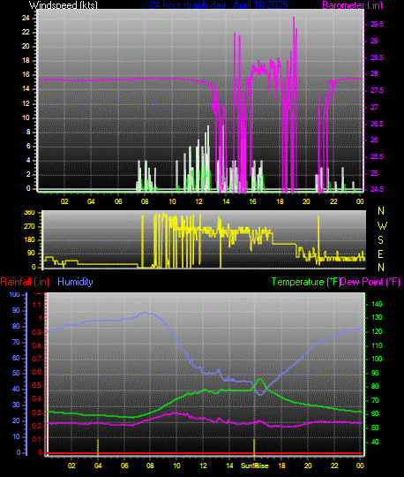Viewport: 404px width, 477px height.
Task: Click the "E" compass letter beside wind direction graph
Action: tap(380, 254)
